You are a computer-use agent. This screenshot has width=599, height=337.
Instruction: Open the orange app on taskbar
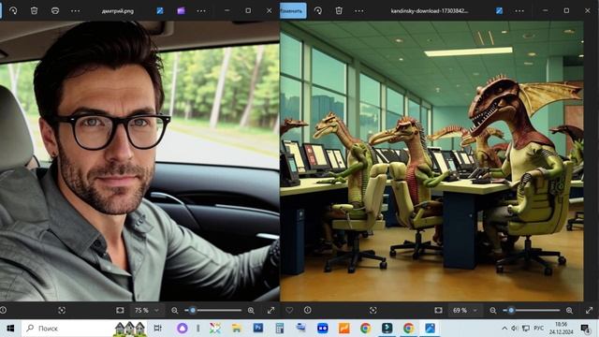coord(344,329)
